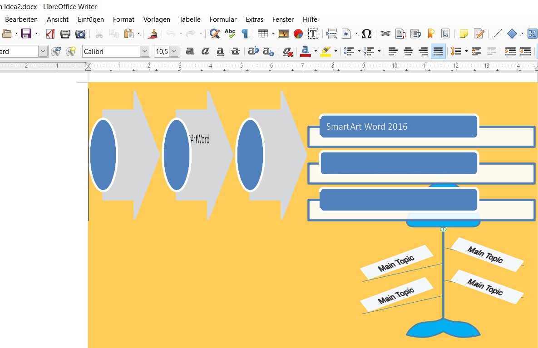This screenshot has width=538, height=348.
Task: Insert a footnote
Action: pos(400,34)
